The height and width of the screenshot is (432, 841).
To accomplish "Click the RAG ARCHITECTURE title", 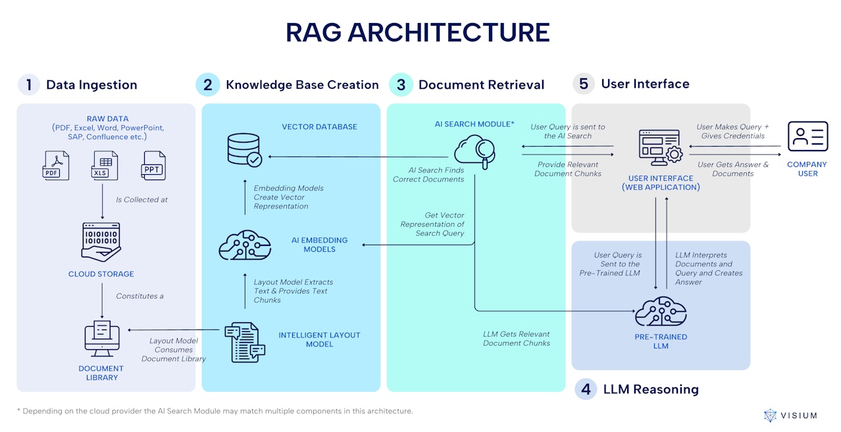I will 417,32.
